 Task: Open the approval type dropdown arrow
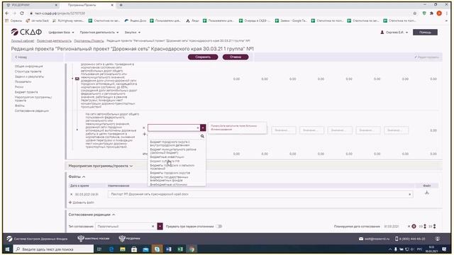pyautogui.click(x=160, y=227)
